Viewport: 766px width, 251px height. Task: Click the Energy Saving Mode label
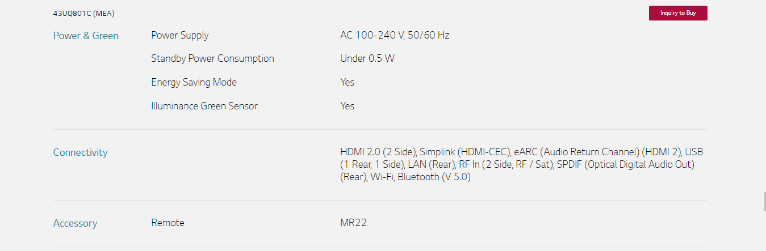[194, 82]
